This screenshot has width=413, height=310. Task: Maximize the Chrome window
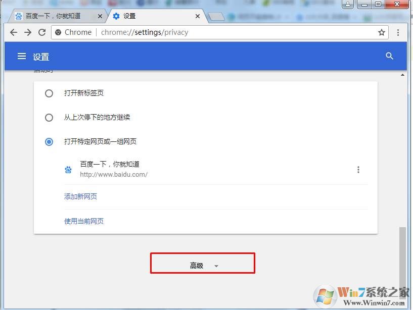(378, 4)
